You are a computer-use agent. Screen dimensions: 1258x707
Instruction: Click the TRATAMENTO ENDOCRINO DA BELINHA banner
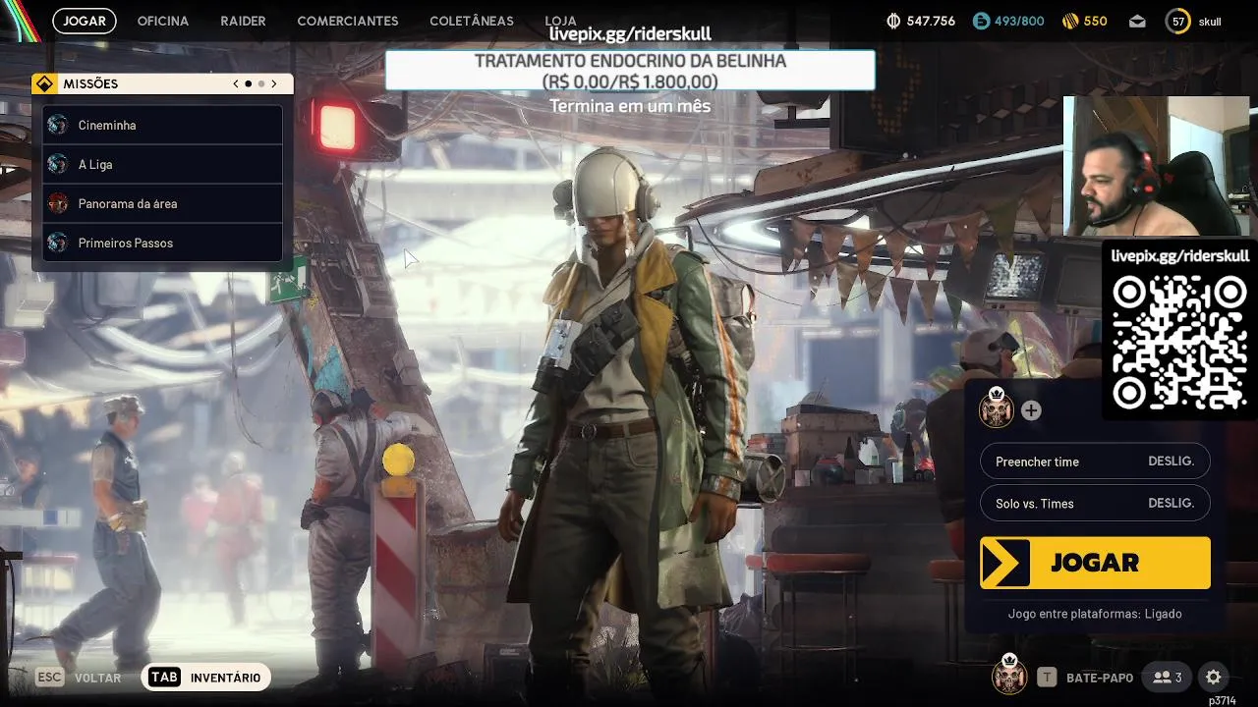click(630, 71)
